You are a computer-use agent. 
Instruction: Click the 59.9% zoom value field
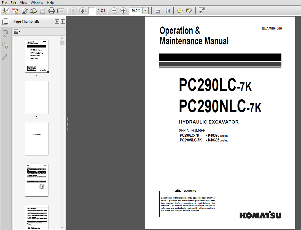click(136, 11)
